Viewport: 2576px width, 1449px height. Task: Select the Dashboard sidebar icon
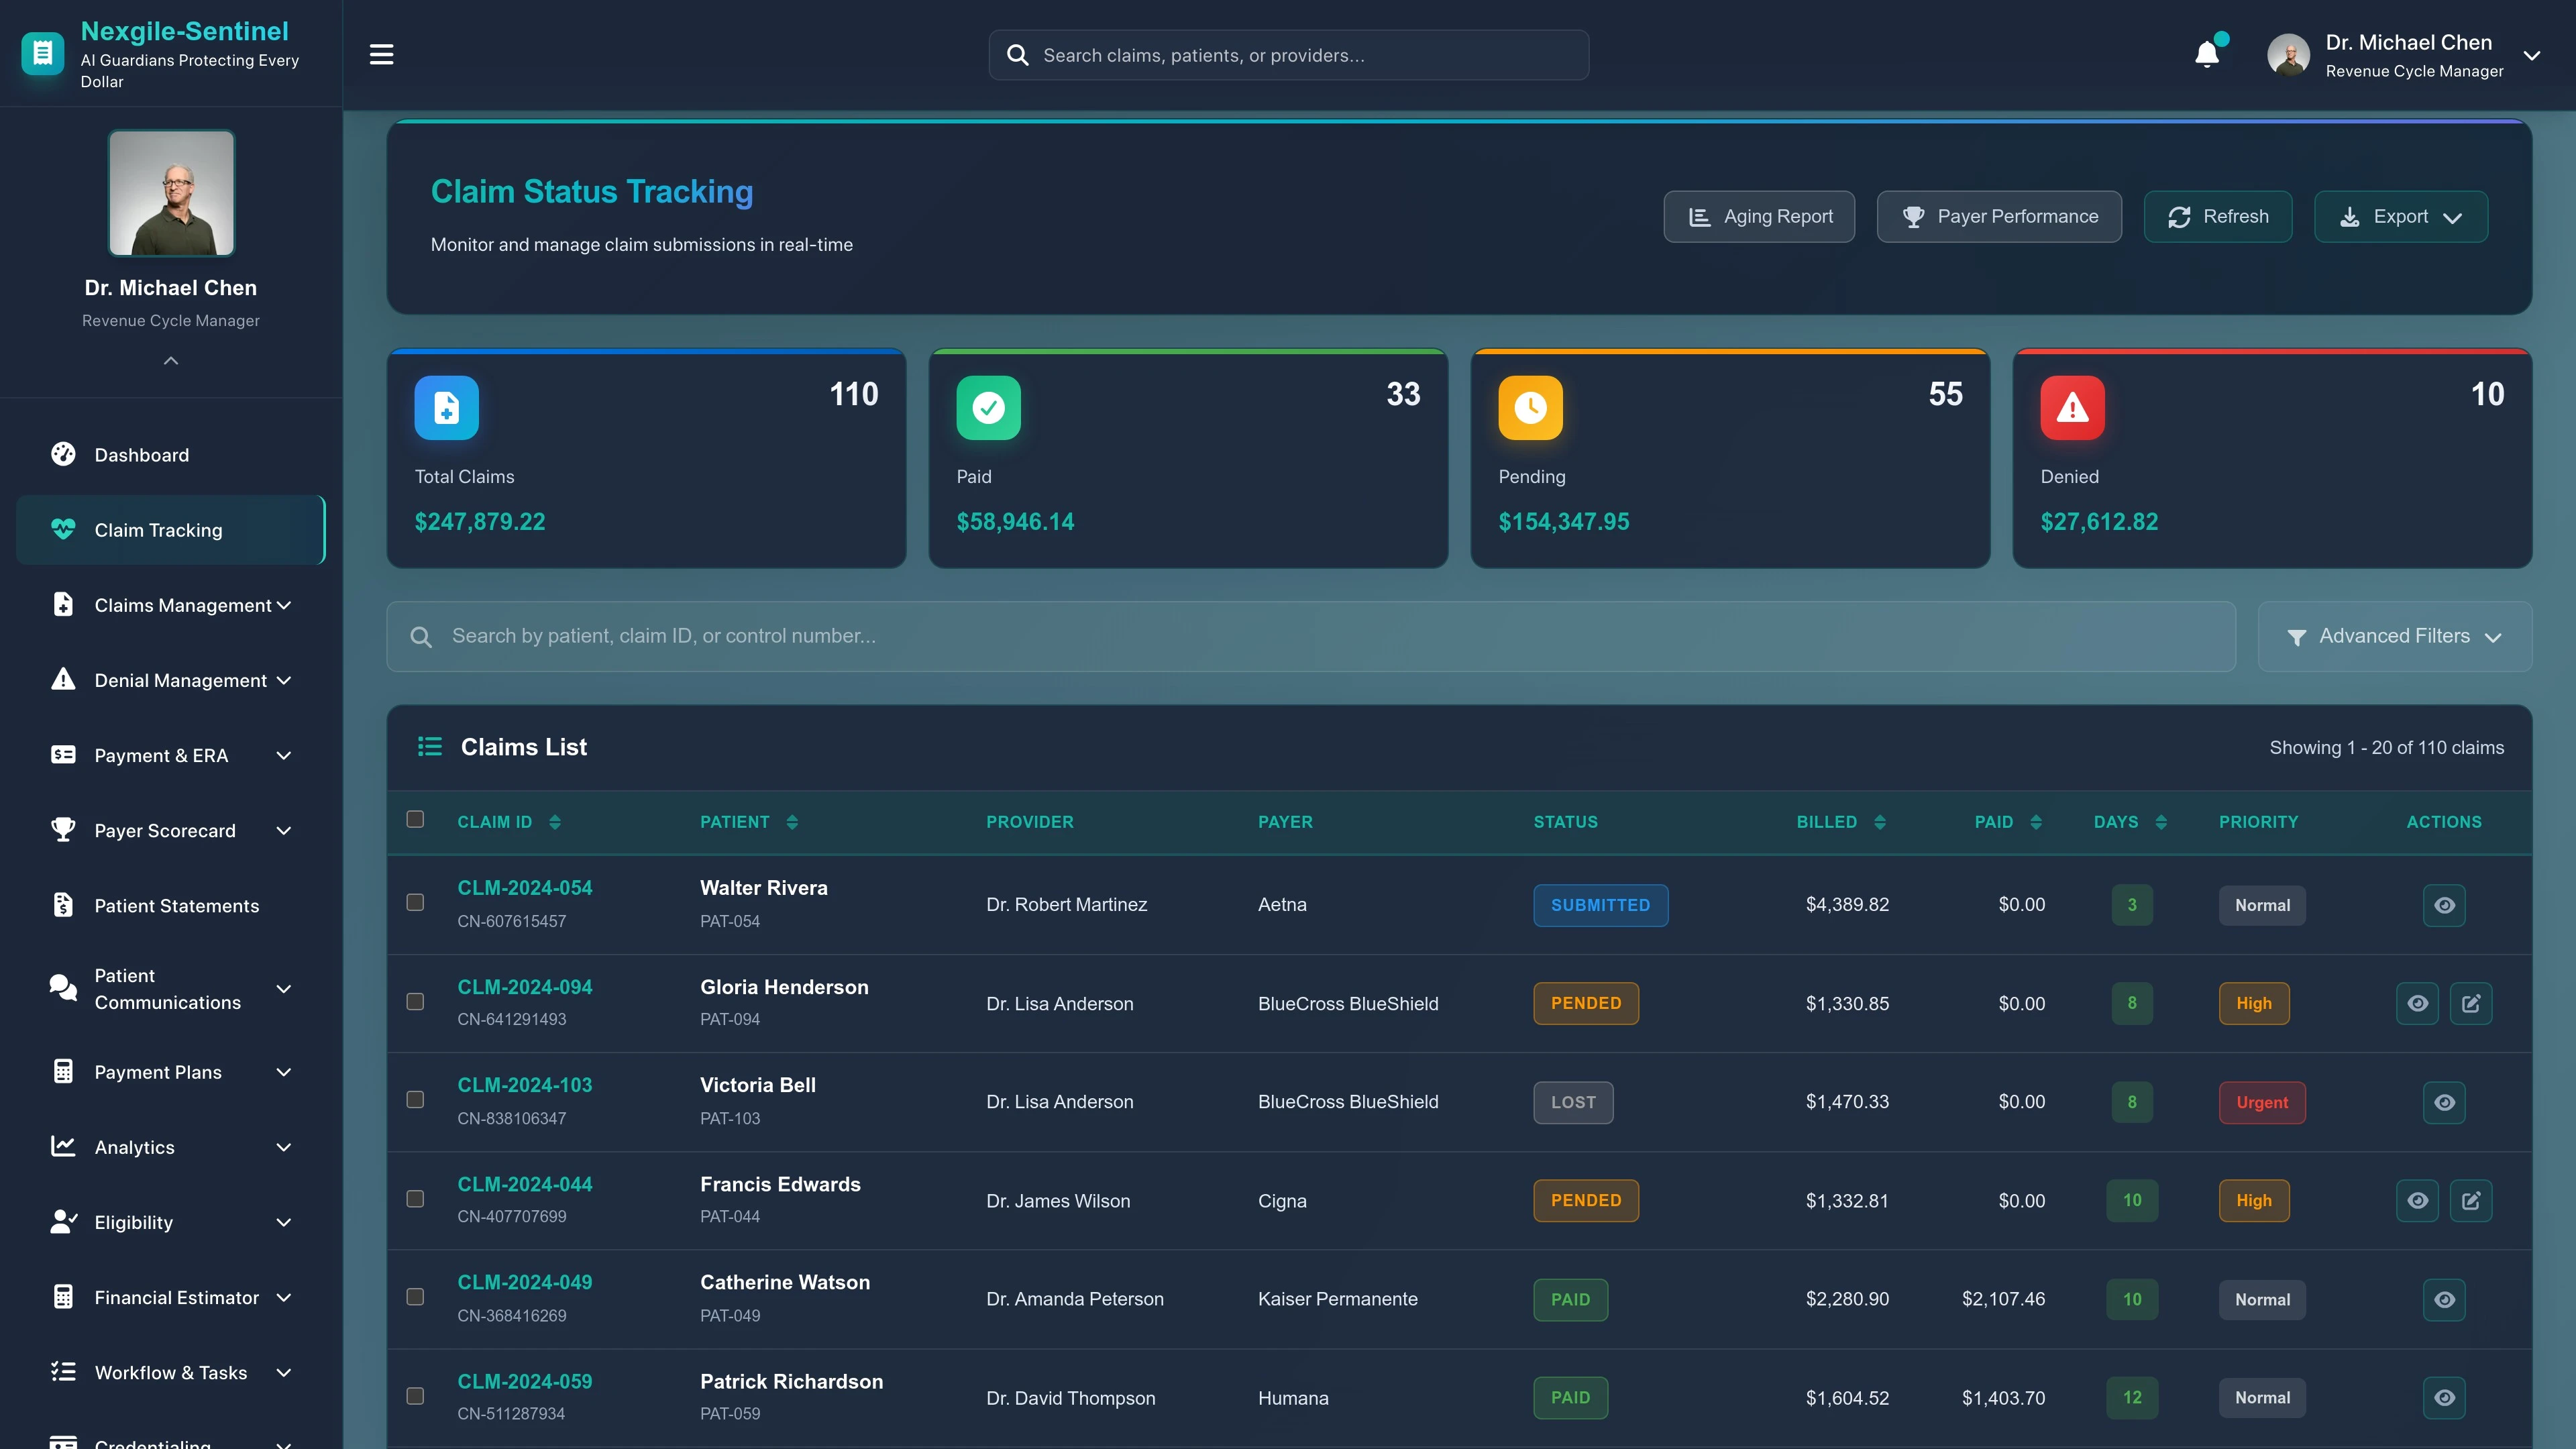[62, 454]
